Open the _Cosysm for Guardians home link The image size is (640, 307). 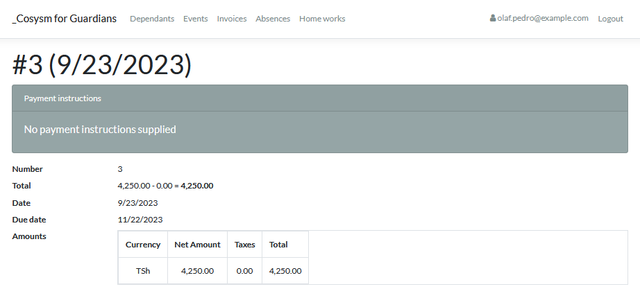(x=65, y=19)
